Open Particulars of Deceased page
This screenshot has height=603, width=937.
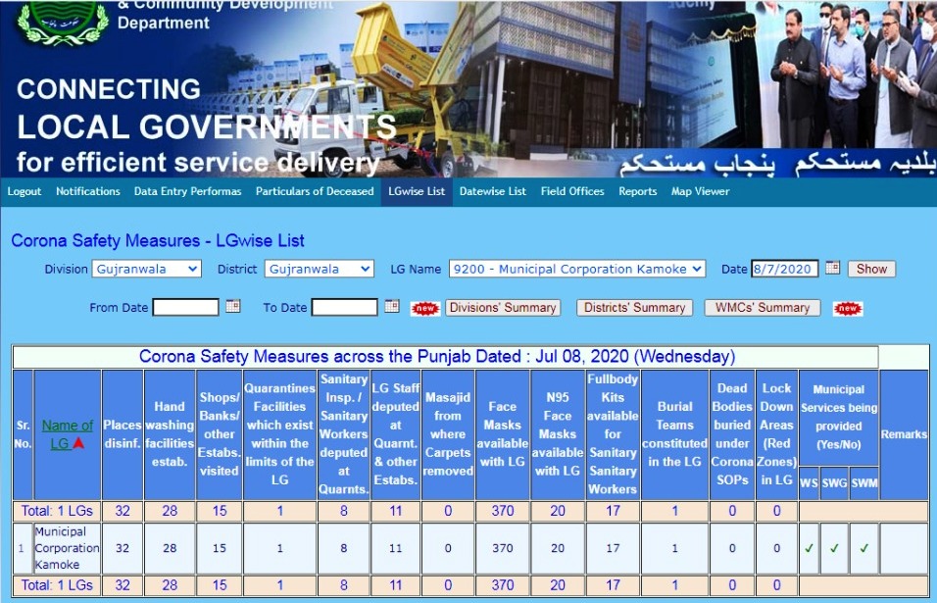315,191
